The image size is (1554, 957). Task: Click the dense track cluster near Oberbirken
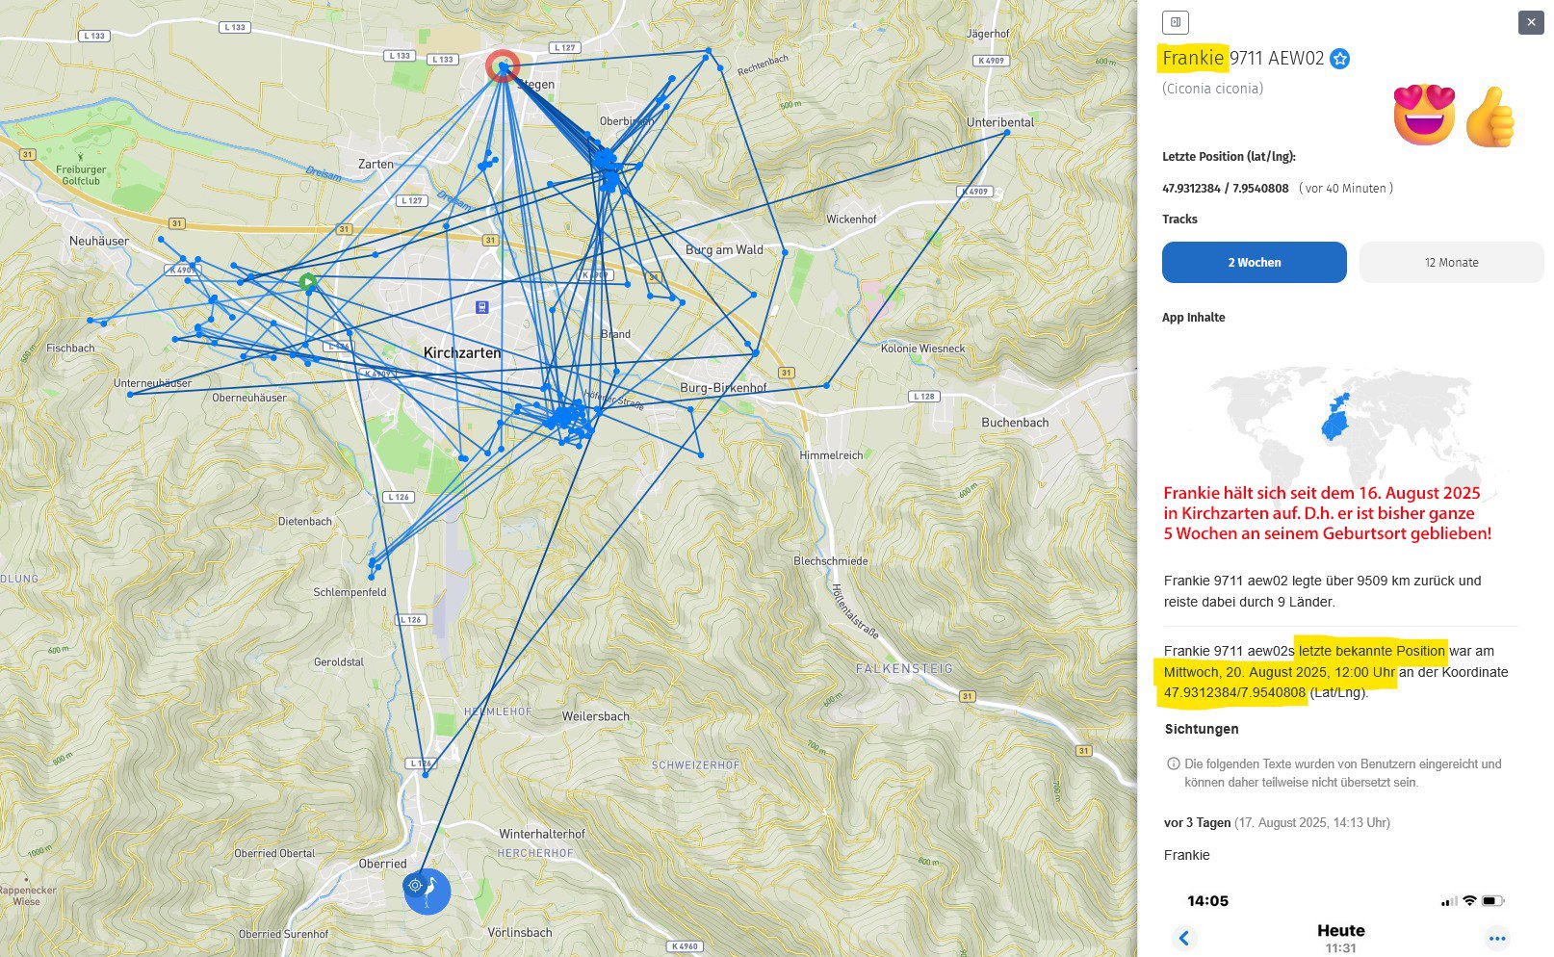click(x=606, y=164)
